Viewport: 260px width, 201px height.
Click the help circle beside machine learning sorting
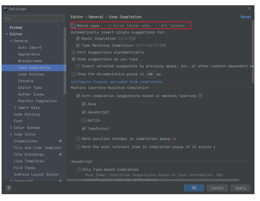click(200, 96)
